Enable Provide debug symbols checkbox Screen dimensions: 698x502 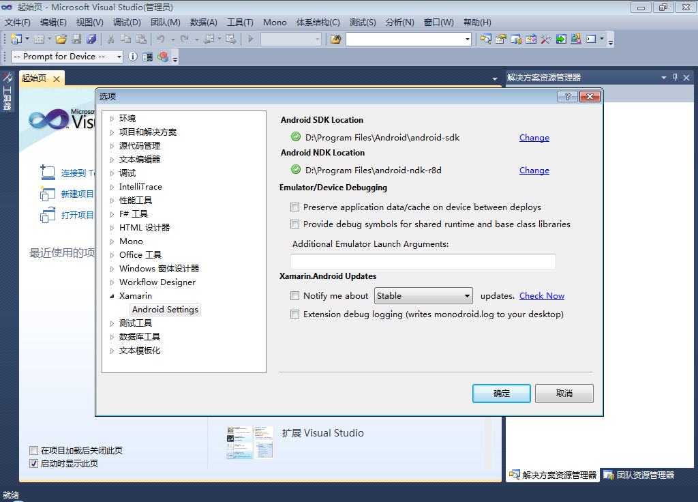click(x=294, y=224)
